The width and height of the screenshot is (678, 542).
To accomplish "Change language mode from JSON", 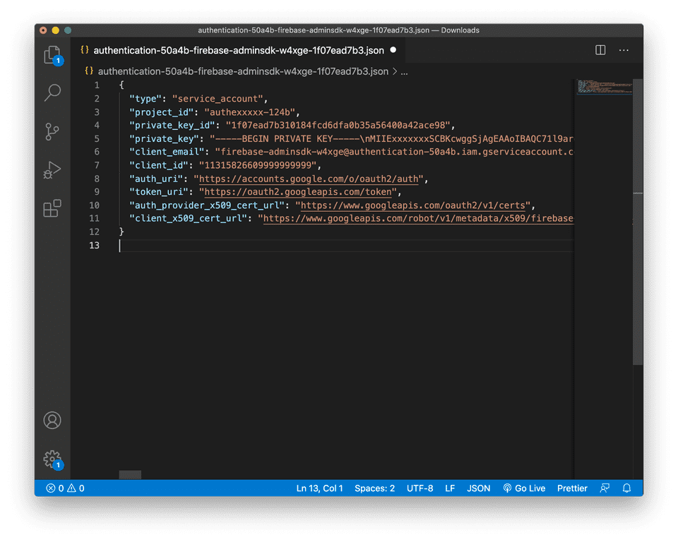I will pos(479,488).
